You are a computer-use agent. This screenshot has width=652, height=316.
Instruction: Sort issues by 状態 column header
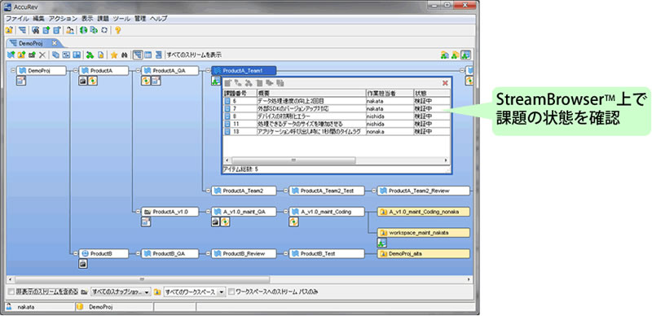432,93
